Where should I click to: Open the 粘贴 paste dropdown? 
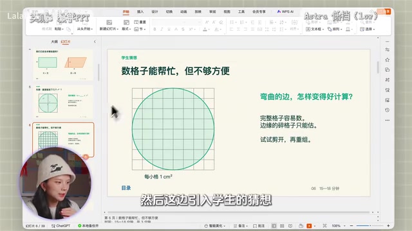click(59, 29)
